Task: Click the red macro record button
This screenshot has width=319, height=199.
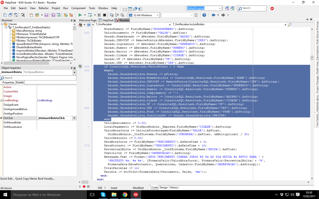Action: pyautogui.click(x=84, y=186)
